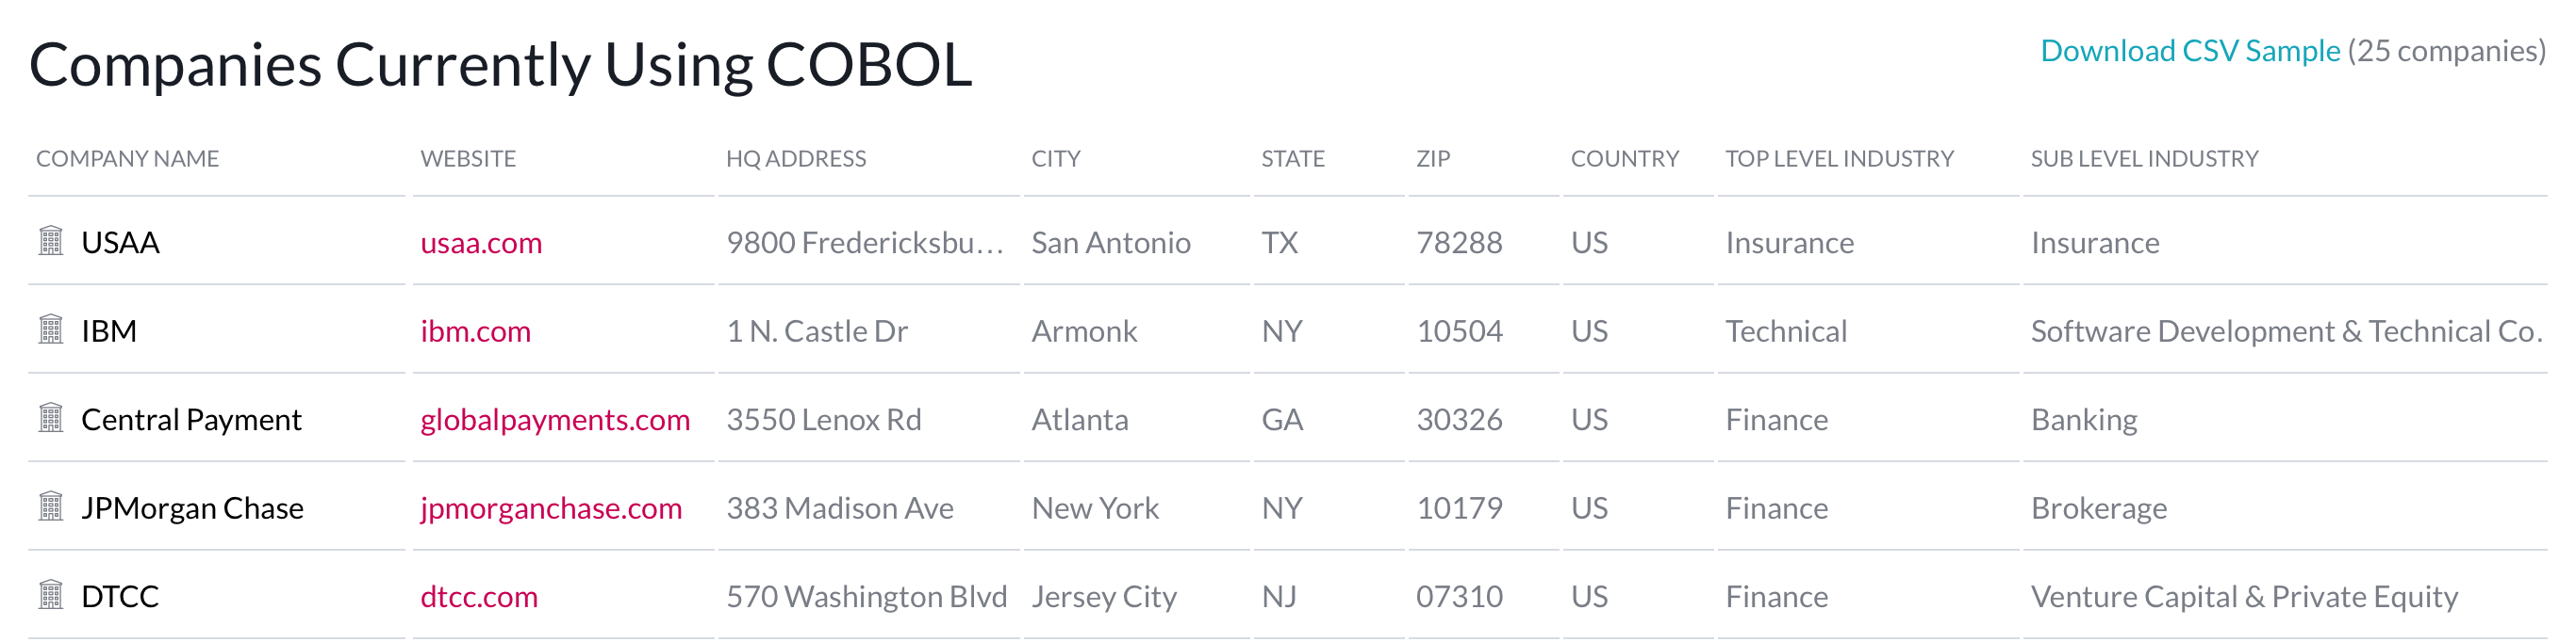This screenshot has width=2576, height=642.
Task: Visit the globalpayments.com link
Action: [x=555, y=421]
